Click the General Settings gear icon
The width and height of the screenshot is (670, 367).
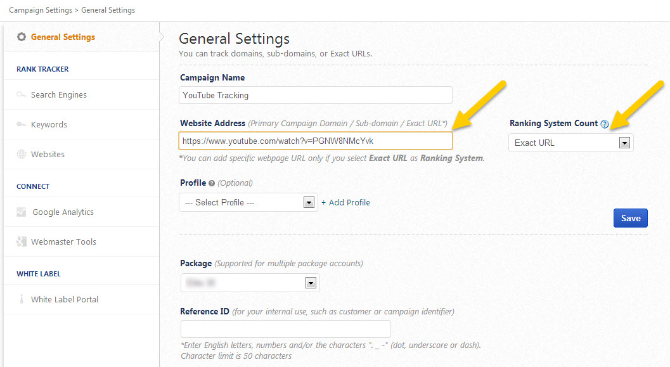click(x=22, y=37)
